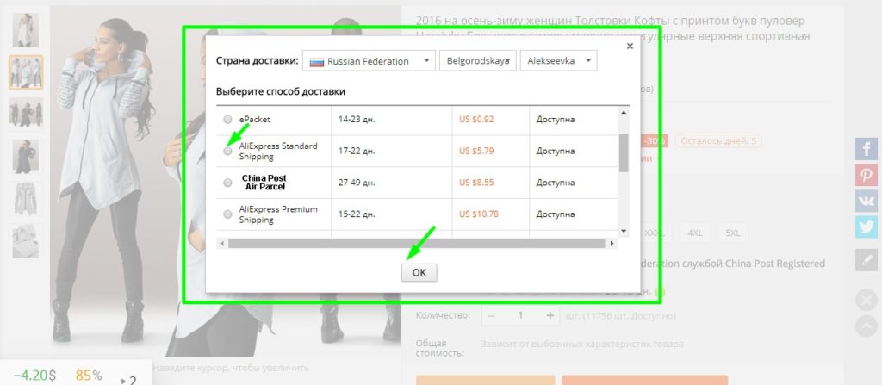Click the US $10.78 shipping price

[479, 214]
